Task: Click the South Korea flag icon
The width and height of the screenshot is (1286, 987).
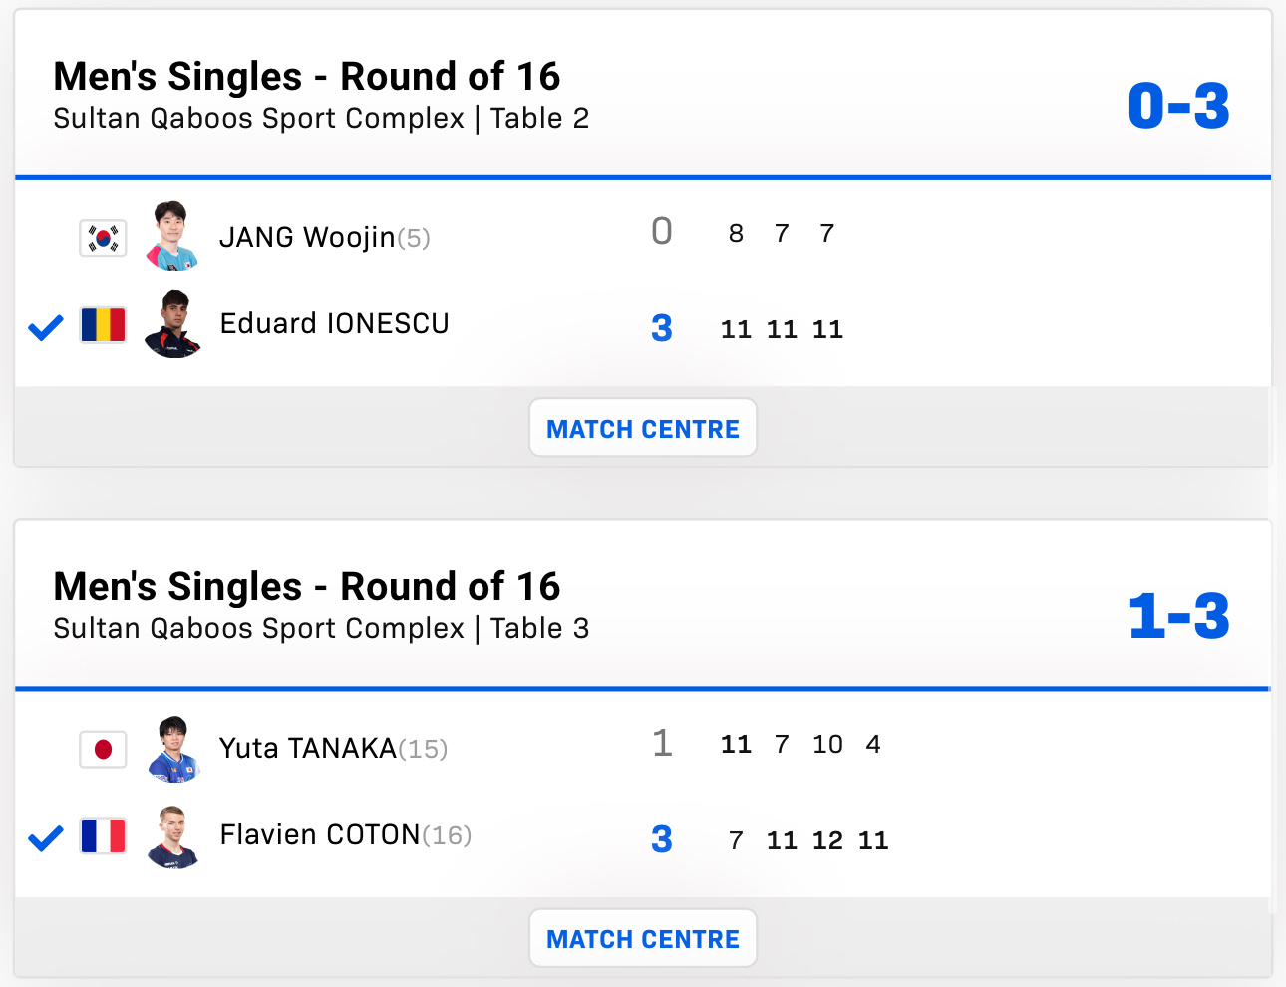Action: pos(103,238)
